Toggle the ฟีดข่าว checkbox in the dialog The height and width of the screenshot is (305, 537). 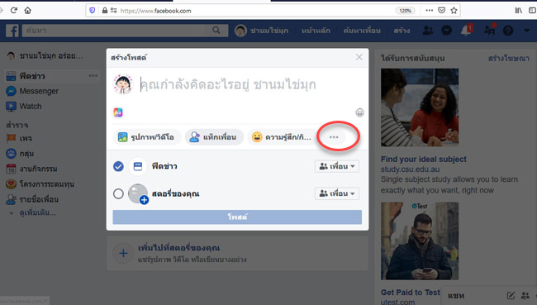(x=118, y=166)
